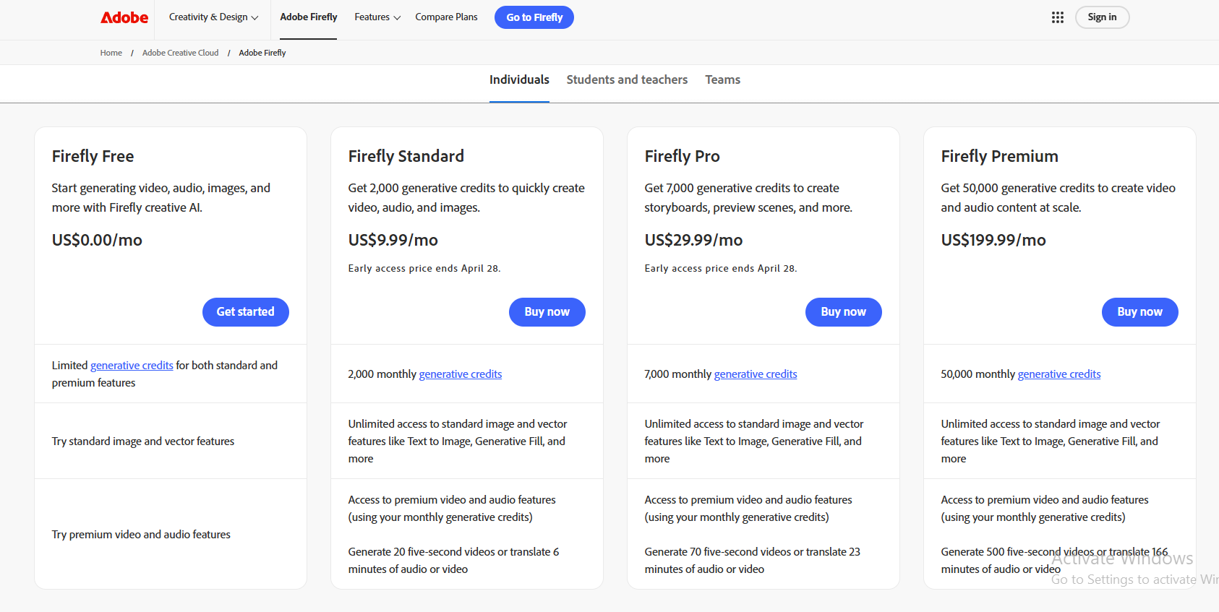Click 'Try premium video and audio features' text
1219x612 pixels.
(141, 535)
